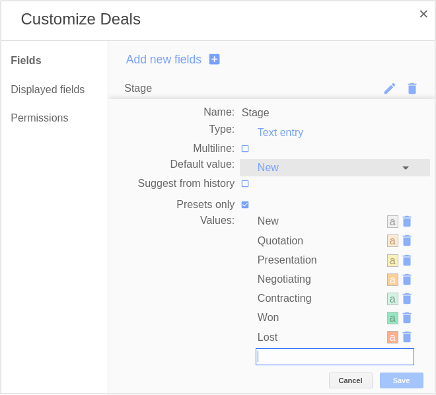436x395 pixels.
Task: Change the color swatch for New value
Action: coord(392,222)
